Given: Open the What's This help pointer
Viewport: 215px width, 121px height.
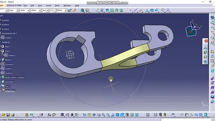Looking at the screenshot, I should 41,115.
